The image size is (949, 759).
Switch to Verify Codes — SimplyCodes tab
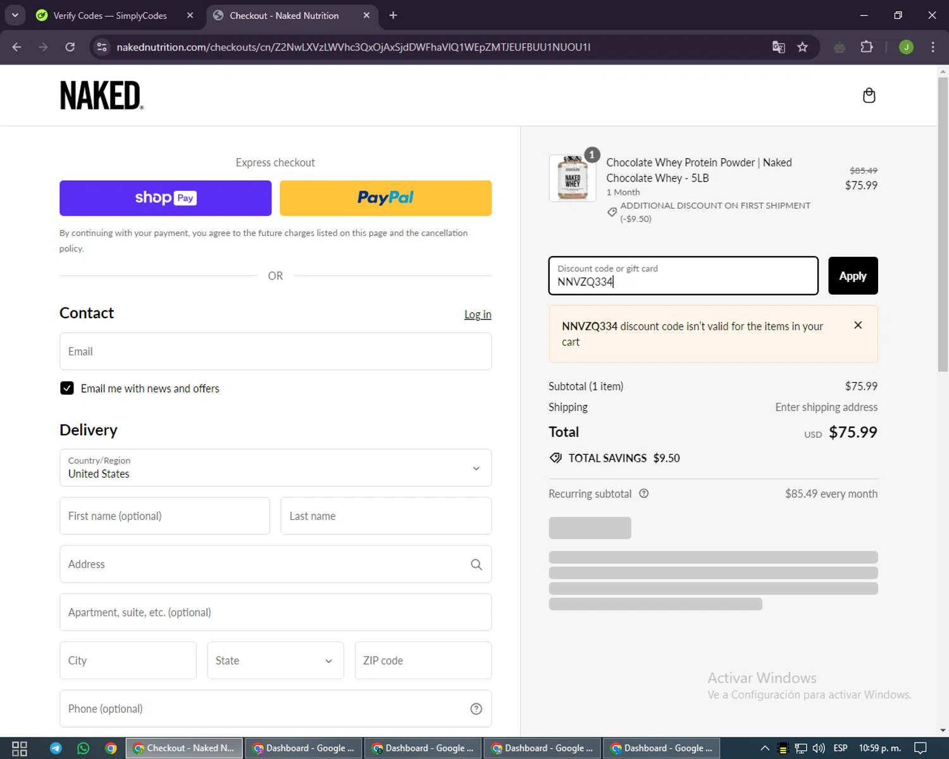click(110, 15)
